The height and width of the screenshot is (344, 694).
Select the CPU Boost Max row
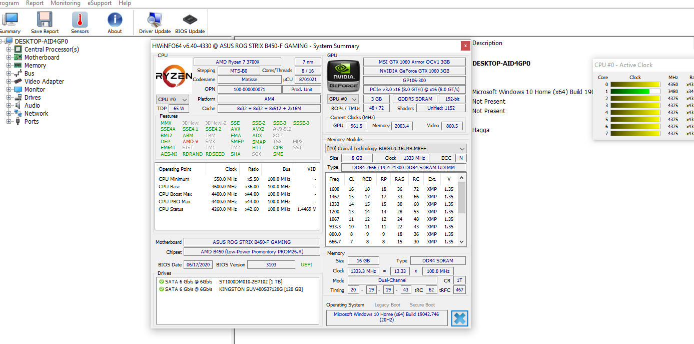click(x=238, y=194)
